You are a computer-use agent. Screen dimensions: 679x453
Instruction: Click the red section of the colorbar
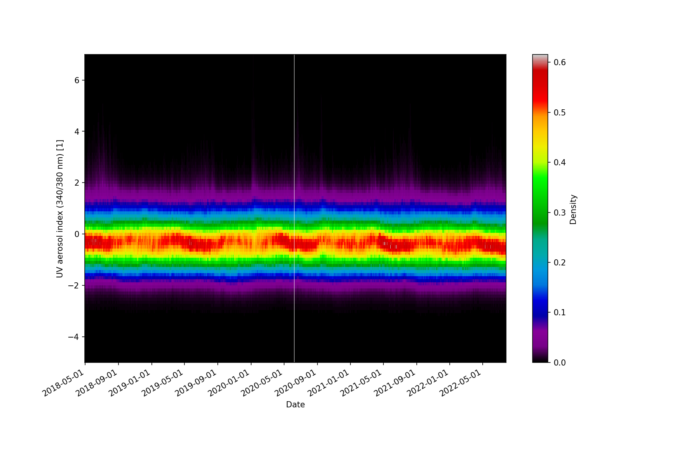pos(540,86)
